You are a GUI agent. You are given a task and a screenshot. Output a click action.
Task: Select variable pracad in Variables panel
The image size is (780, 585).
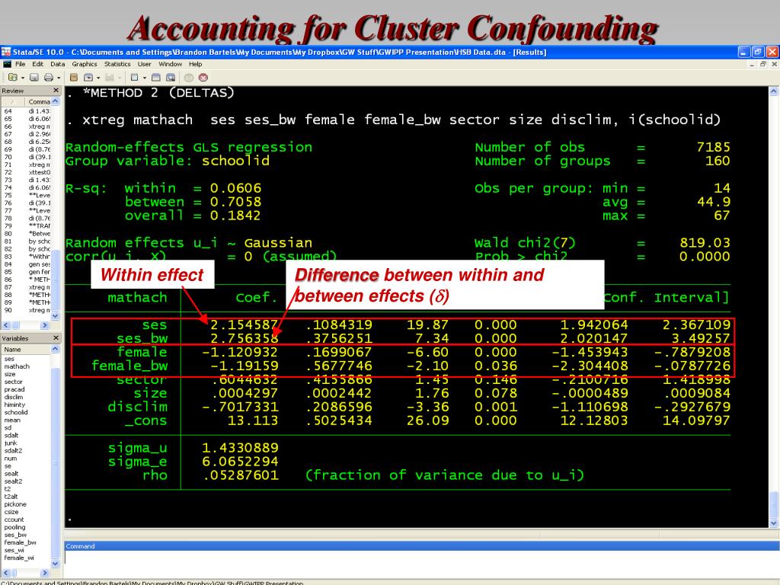pyautogui.click(x=14, y=389)
